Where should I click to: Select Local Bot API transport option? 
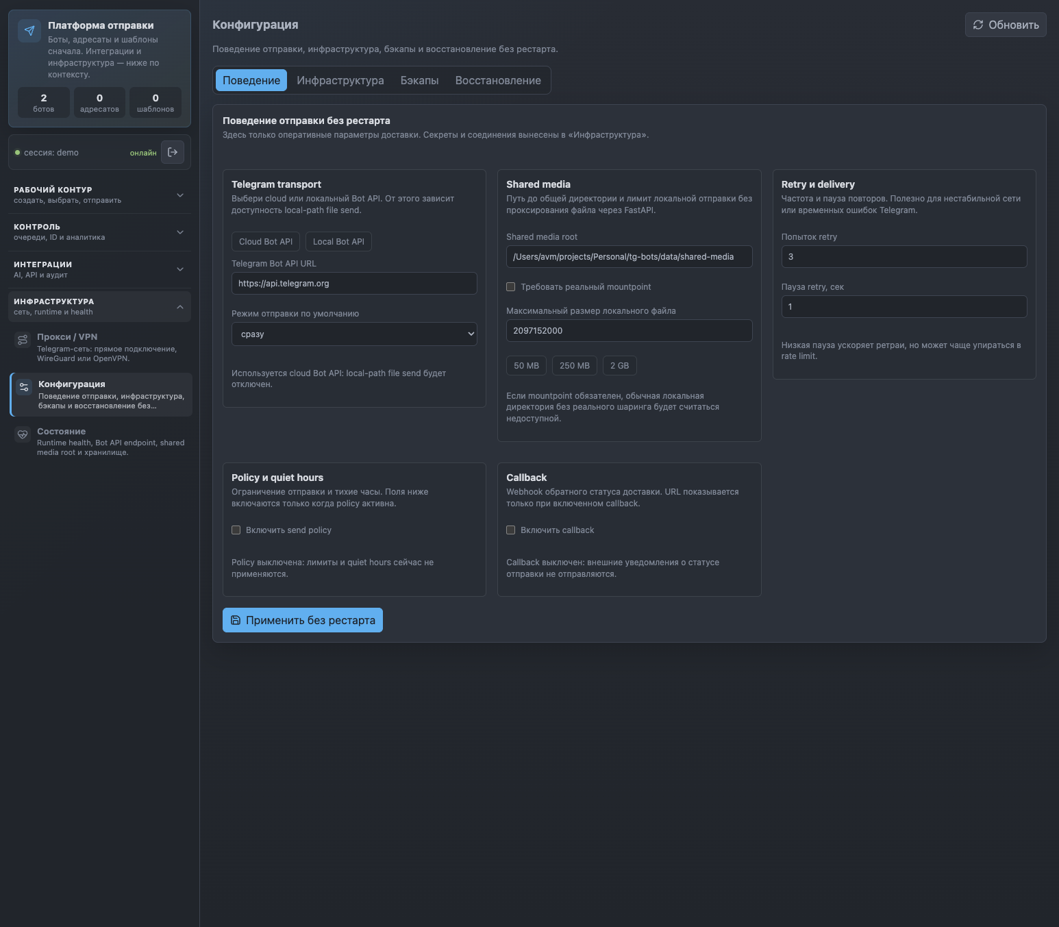click(338, 242)
